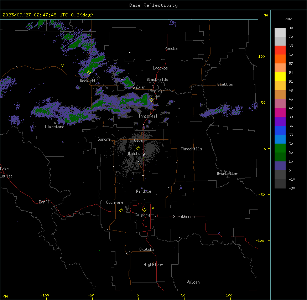Click the yellow diamond marker below Cochrane
The width and height of the screenshot is (307, 300).
coord(121,210)
